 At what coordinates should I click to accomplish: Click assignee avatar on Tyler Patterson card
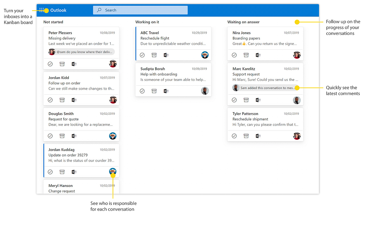[297, 136]
